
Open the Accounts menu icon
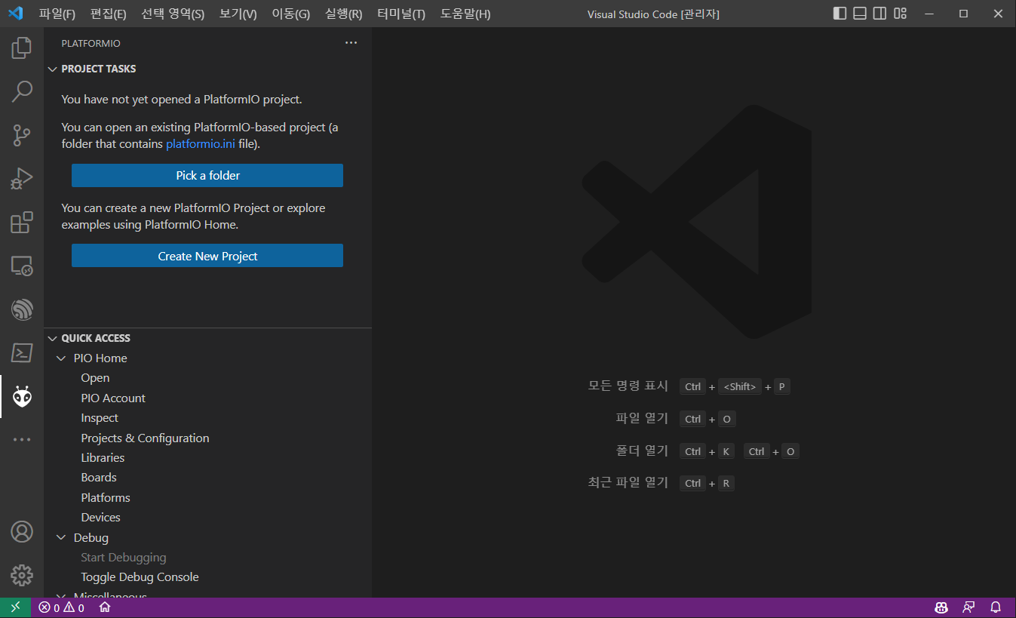pyautogui.click(x=22, y=532)
